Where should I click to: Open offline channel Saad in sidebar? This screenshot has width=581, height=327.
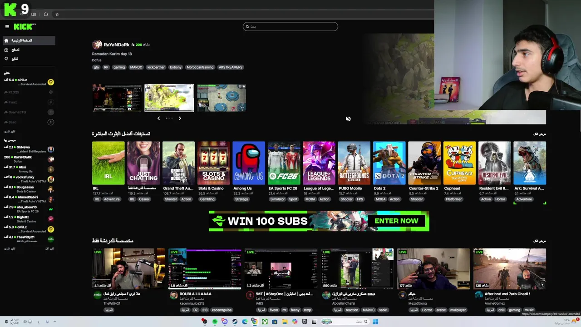click(29, 122)
